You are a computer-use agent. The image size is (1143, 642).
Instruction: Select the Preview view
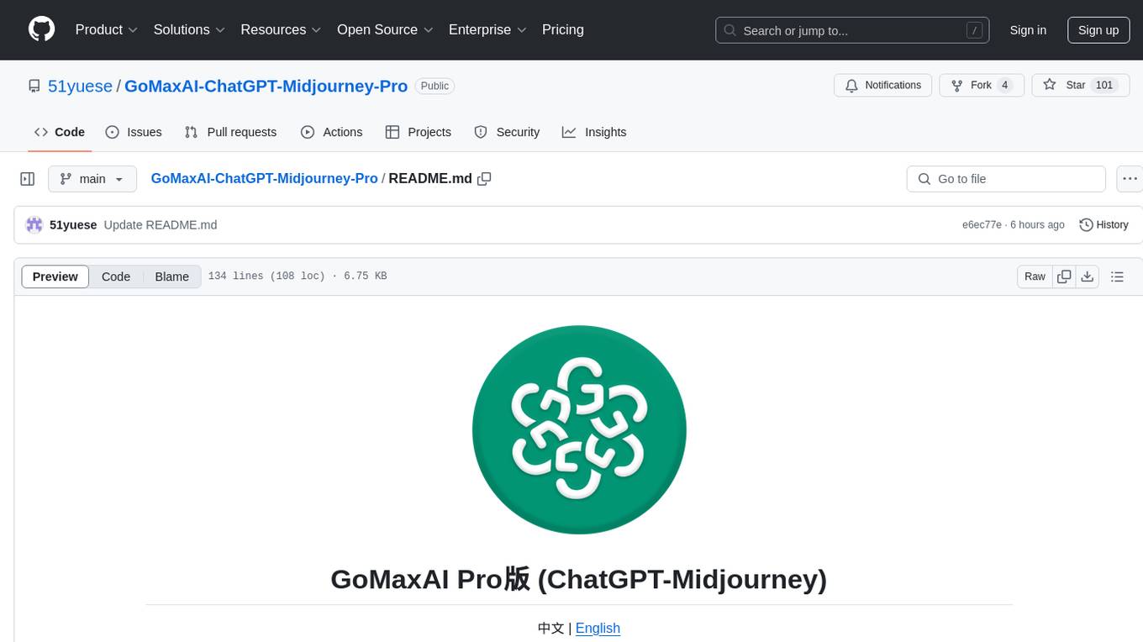tap(55, 276)
